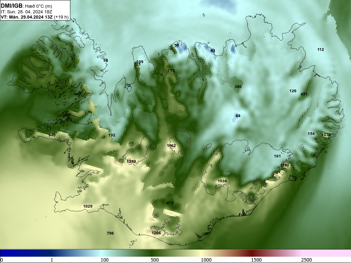Viewport: 351px width, 263px height.
Task: Click the map value 126
Action: pos(293,91)
